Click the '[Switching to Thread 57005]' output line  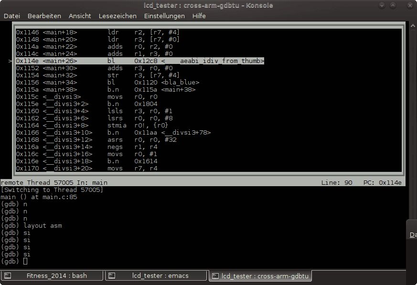tap(52, 190)
